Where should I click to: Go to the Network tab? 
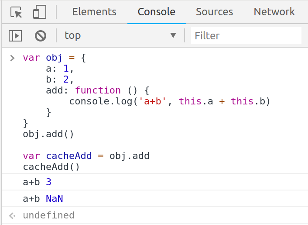[274, 12]
